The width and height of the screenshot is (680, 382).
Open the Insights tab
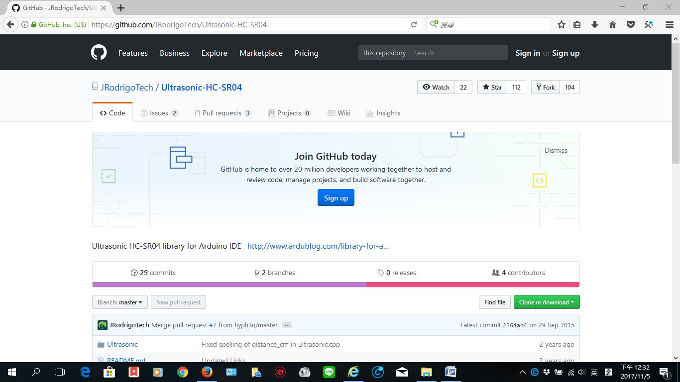tap(383, 113)
